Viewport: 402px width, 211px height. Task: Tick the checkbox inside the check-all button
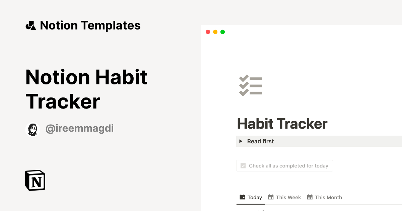[x=243, y=165]
